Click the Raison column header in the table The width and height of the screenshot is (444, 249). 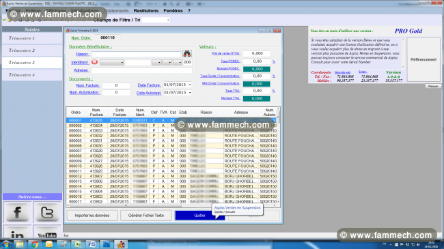click(x=206, y=113)
